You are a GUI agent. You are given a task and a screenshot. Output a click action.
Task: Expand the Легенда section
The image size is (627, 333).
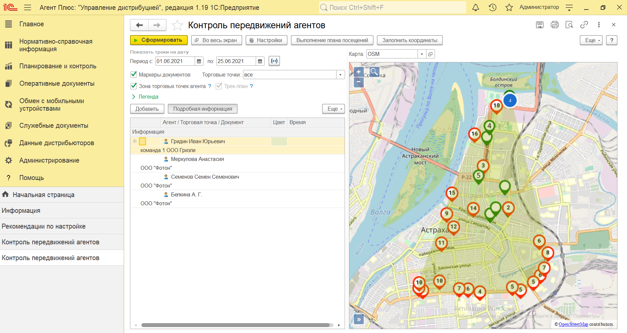pyautogui.click(x=145, y=97)
